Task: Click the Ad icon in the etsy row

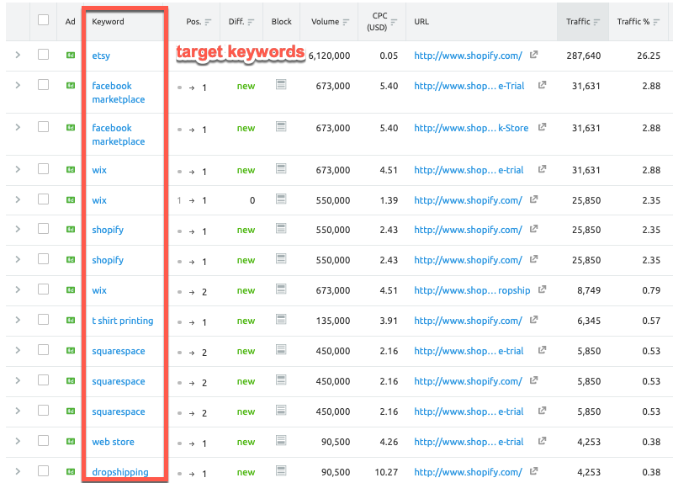Action: tap(71, 55)
